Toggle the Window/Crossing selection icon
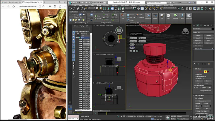The height and width of the screenshot is (121, 215). point(108,8)
